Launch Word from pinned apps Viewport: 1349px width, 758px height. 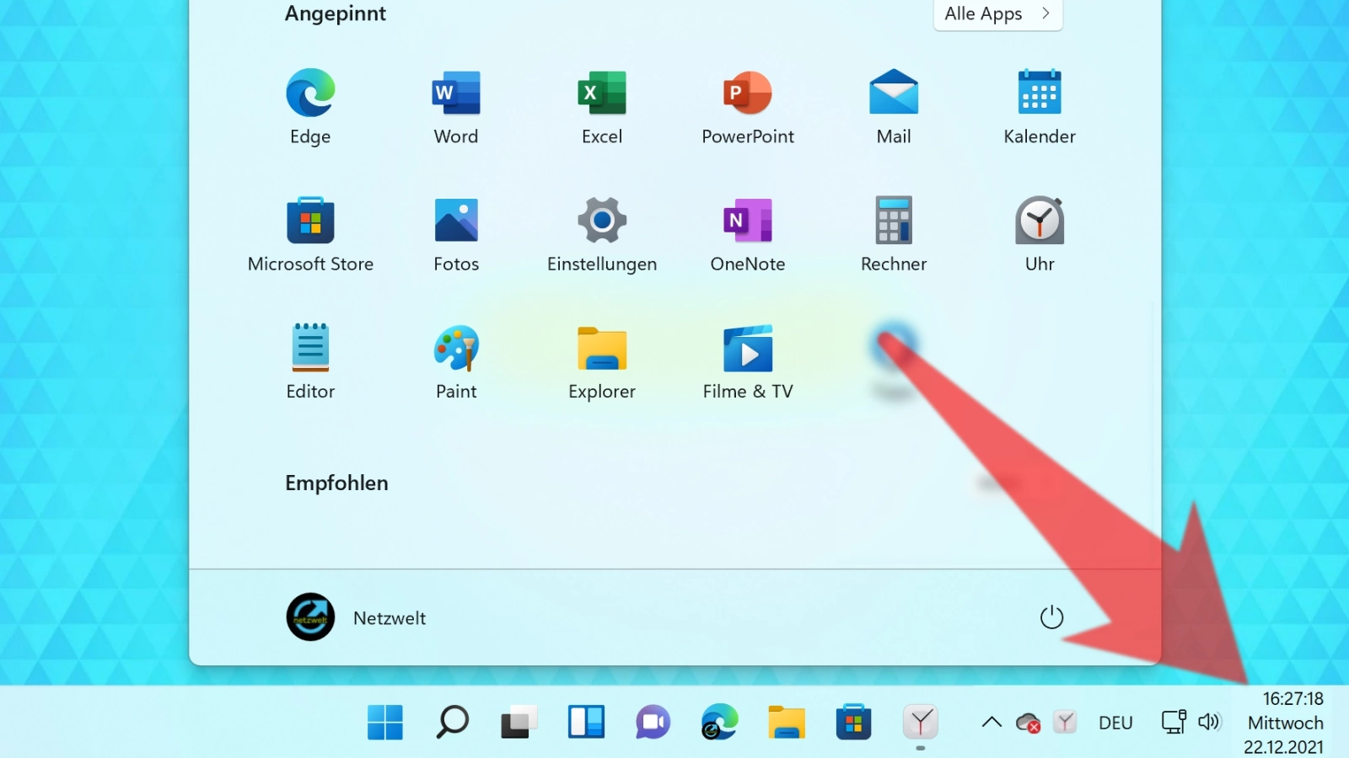(x=456, y=107)
